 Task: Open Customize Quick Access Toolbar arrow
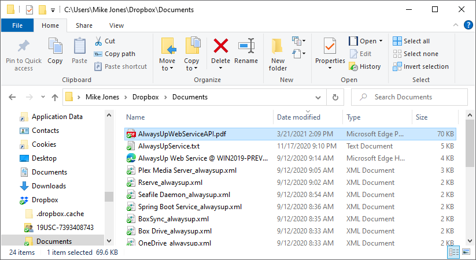[53, 10]
